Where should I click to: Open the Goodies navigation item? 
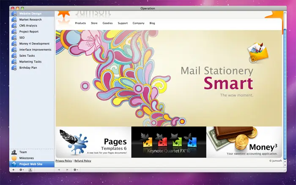(107, 23)
